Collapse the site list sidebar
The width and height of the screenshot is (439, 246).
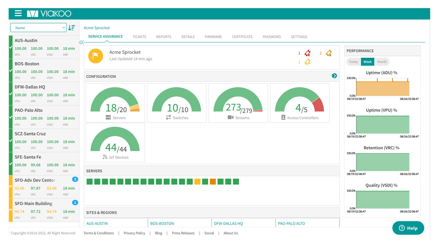(x=81, y=43)
